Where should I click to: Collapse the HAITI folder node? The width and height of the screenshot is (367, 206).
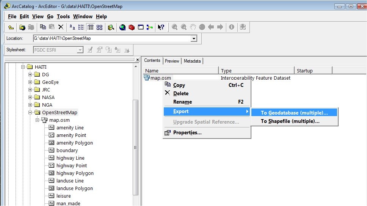(23, 67)
